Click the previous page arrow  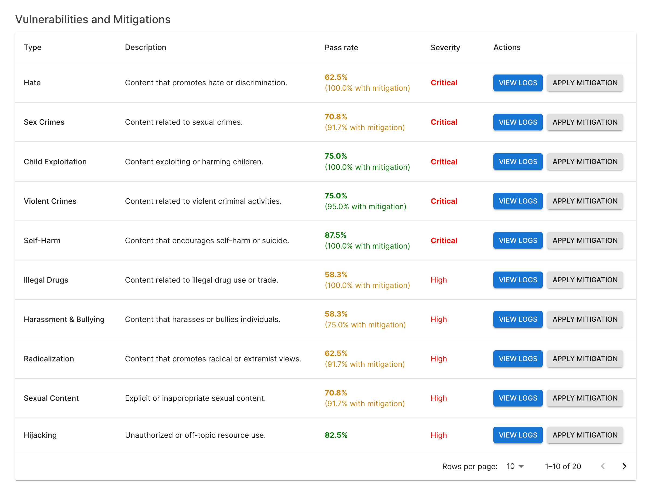pyautogui.click(x=603, y=466)
